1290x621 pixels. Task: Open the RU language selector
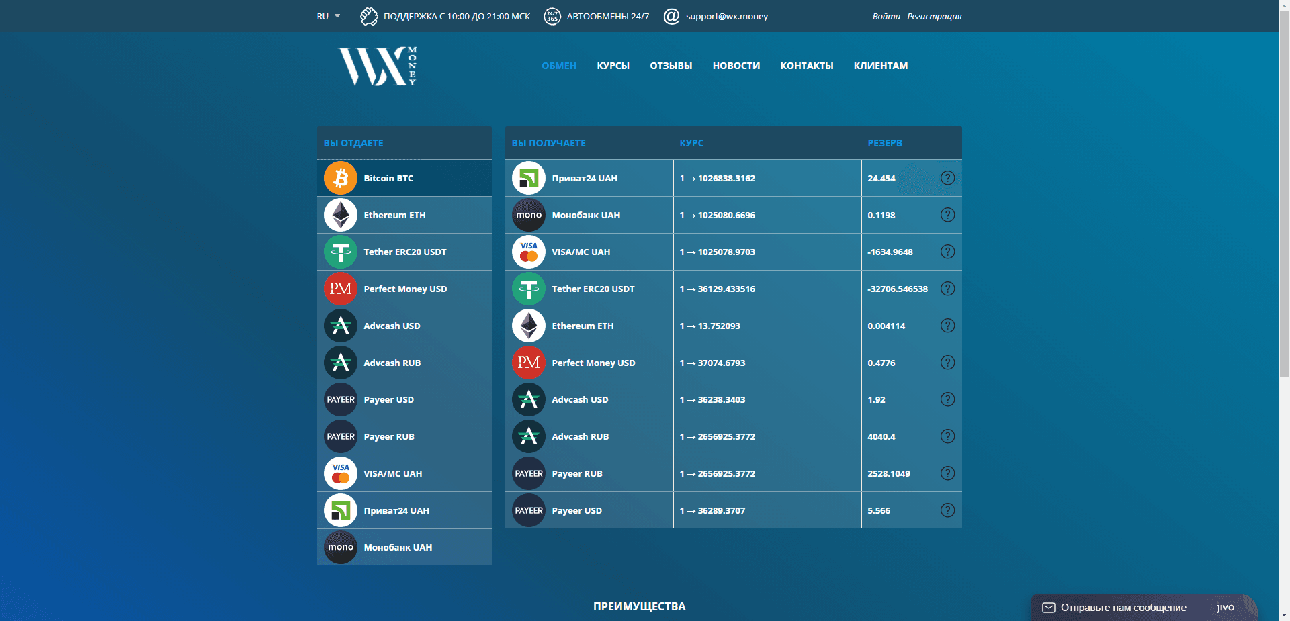(x=327, y=16)
